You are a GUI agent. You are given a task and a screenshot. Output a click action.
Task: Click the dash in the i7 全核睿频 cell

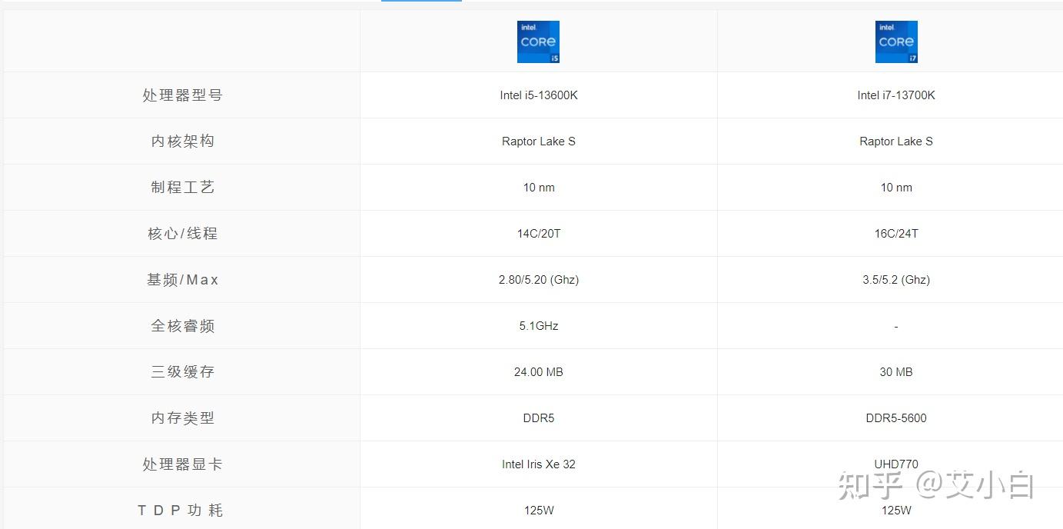[896, 327]
